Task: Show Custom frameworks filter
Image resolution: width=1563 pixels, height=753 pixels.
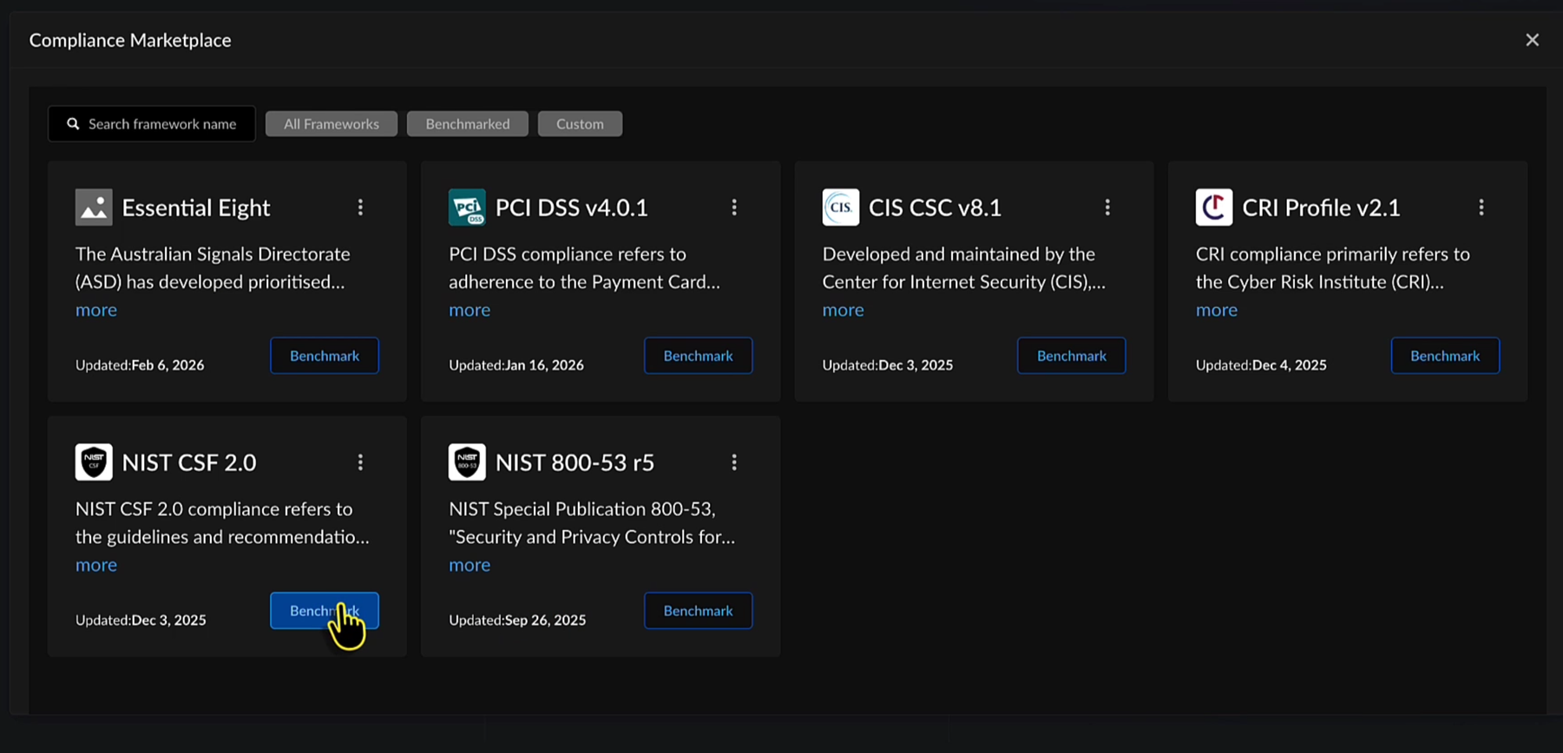Action: (x=580, y=124)
